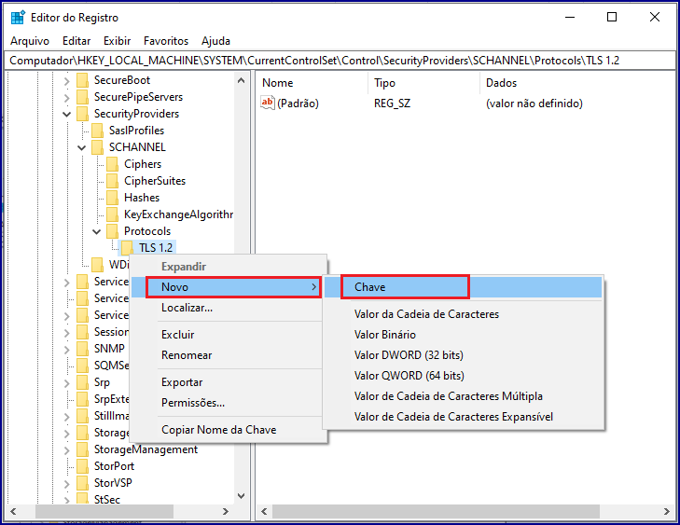Click the Dados column header
Screen dimensions: 680x525
click(x=502, y=83)
